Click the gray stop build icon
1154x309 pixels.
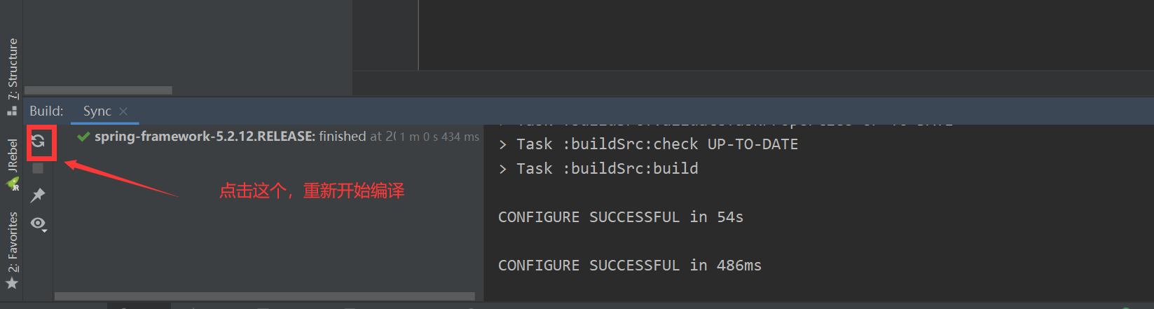point(38,168)
